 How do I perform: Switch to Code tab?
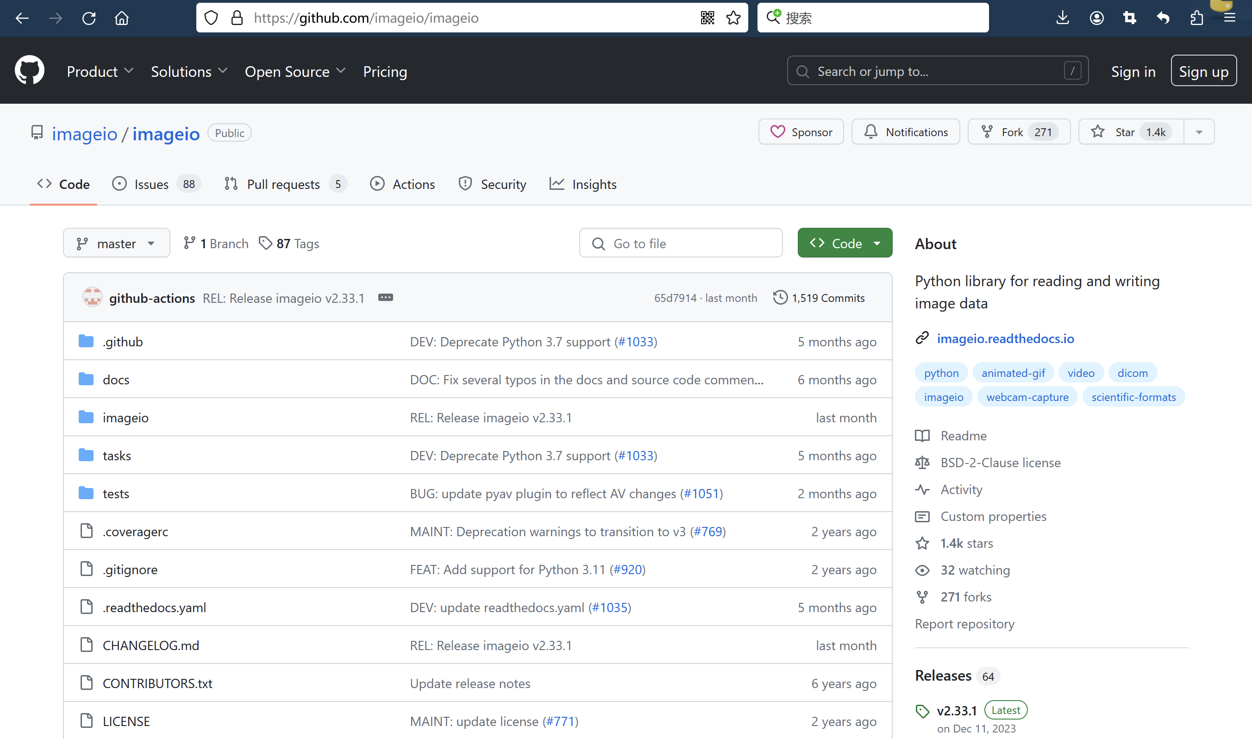coord(63,184)
